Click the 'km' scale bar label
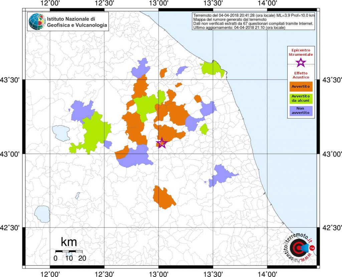 pos(69,242)
